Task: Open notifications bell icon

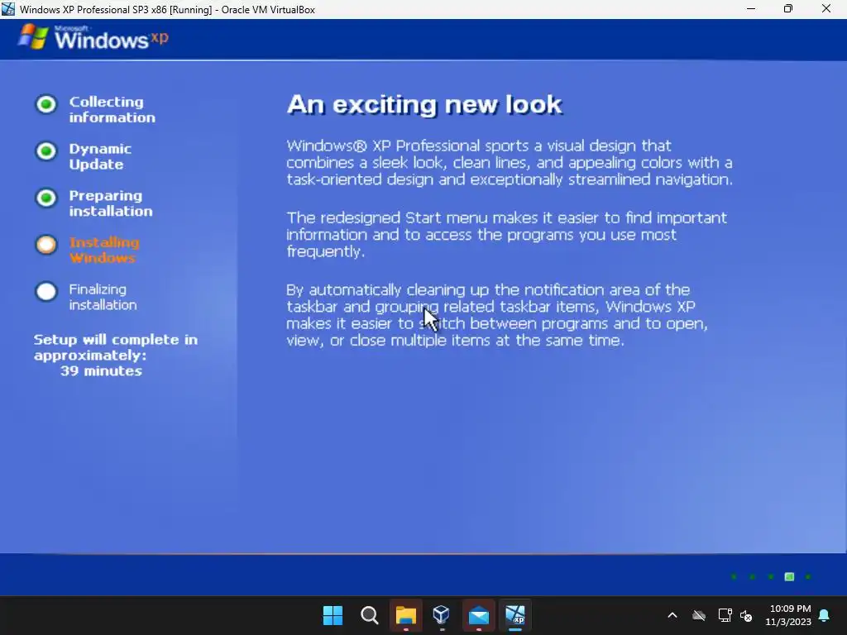Action: 825,615
